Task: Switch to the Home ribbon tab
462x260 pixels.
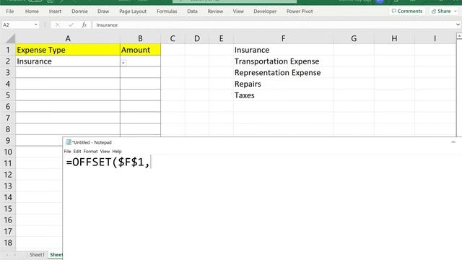Action: click(32, 12)
